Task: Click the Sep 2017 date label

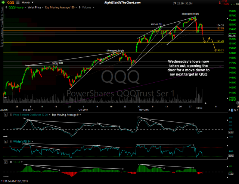Action: 28,110
